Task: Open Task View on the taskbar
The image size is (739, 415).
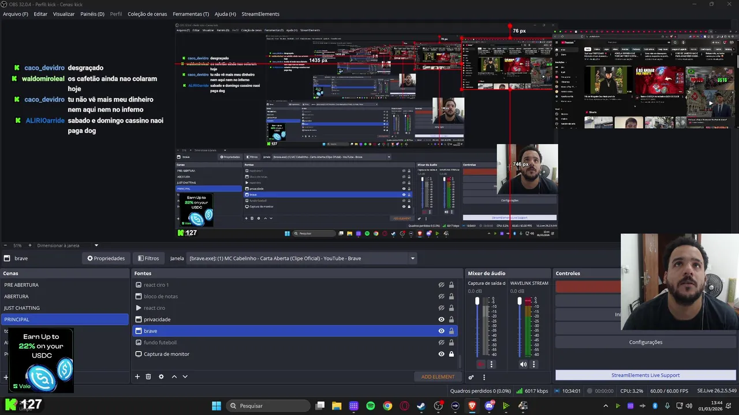Action: coord(320,406)
